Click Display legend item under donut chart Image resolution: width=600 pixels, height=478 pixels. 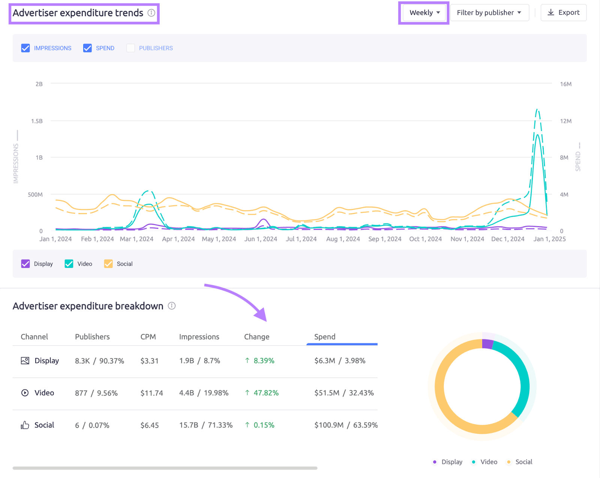coord(447,462)
